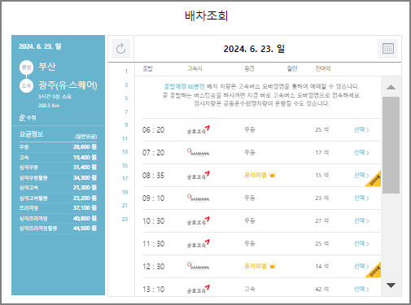Click SAMHWA logo on 12:30 row
This screenshot has height=305, width=411.
198,266
